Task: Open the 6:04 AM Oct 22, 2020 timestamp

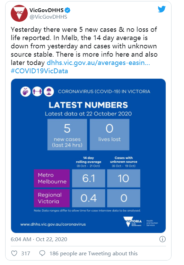Action: coord(39,239)
